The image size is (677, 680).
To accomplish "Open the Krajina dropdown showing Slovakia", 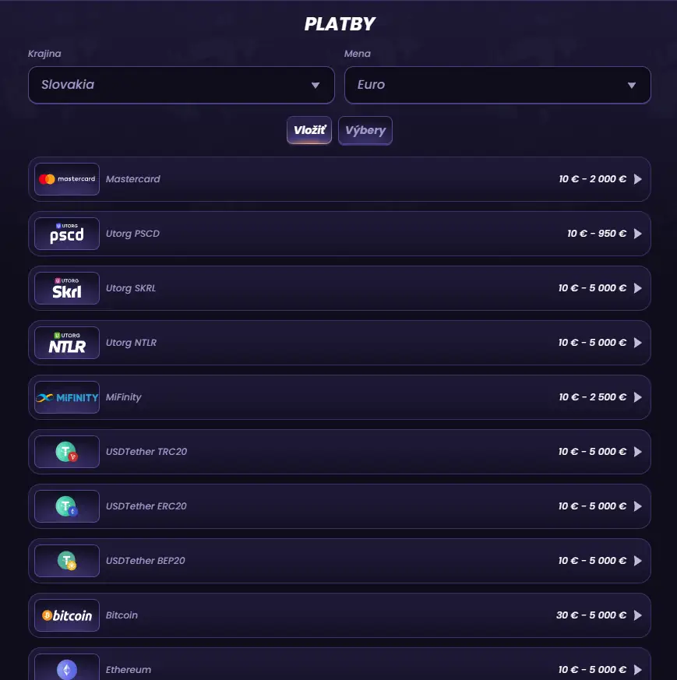I will [182, 85].
